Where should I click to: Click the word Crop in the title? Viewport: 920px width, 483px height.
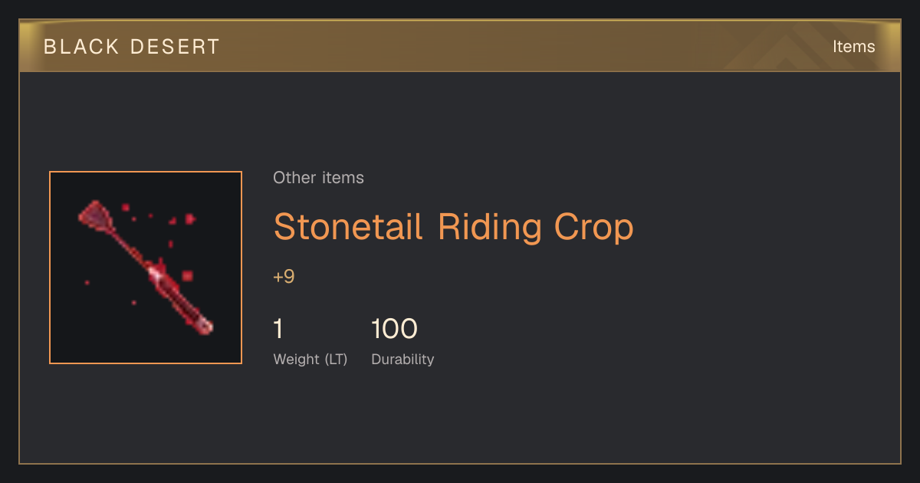(x=589, y=228)
